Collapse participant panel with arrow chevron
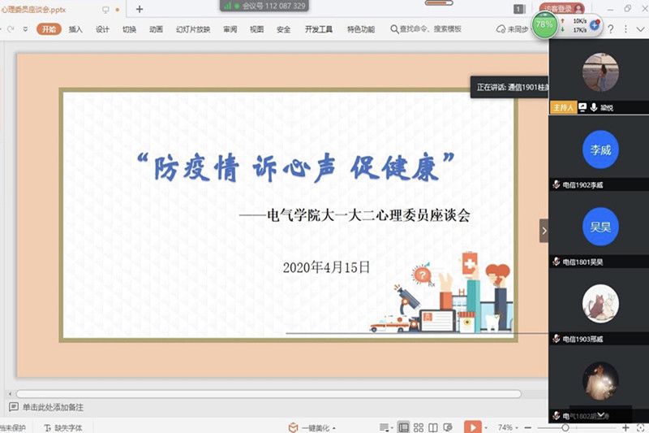 point(544,231)
